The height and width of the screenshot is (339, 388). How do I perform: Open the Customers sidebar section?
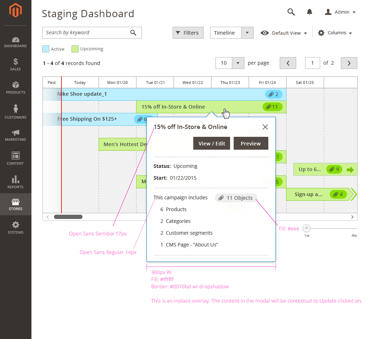(15, 112)
